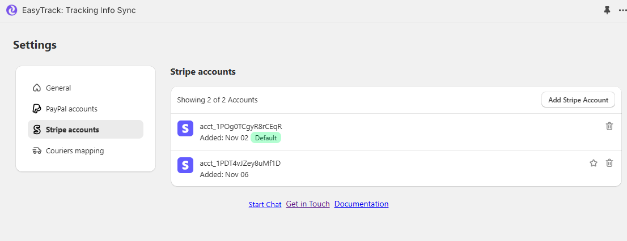Click the Showing 2 of 2 Accounts label
This screenshot has height=241, width=627.
[217, 100]
